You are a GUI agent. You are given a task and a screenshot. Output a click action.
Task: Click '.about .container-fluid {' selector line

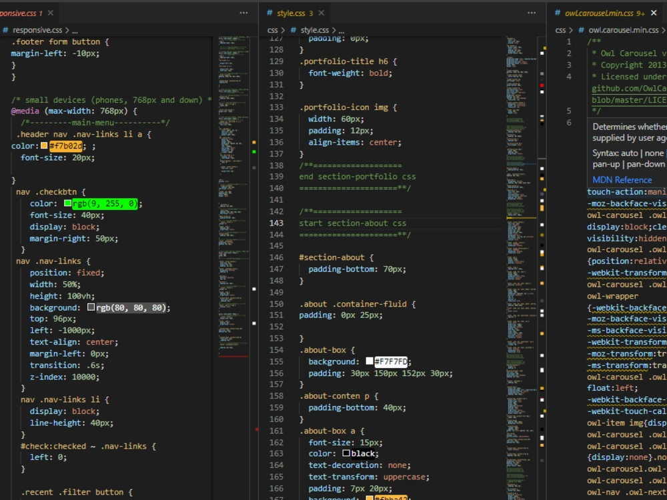click(358, 304)
